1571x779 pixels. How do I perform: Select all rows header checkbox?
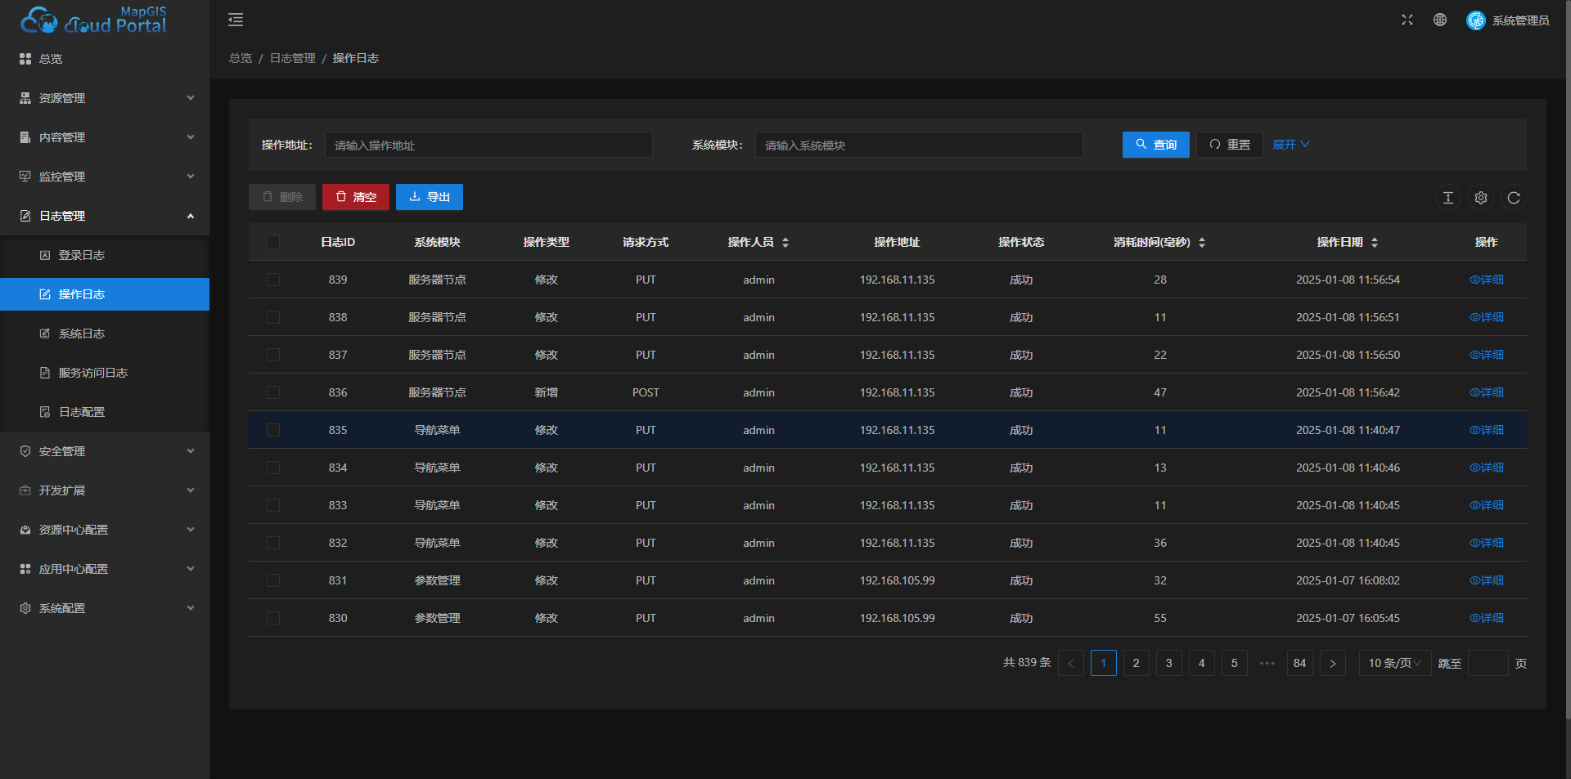coord(273,242)
